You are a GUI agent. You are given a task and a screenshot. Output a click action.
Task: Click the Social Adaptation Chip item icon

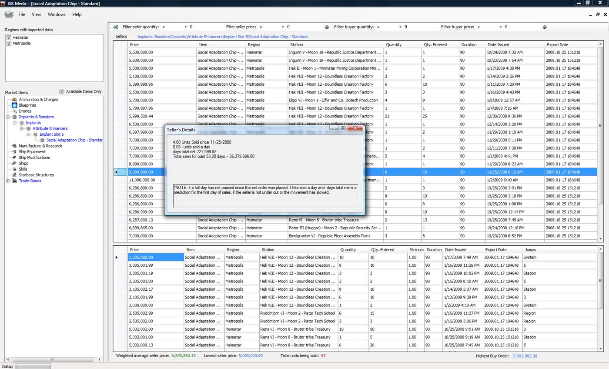coord(42,140)
